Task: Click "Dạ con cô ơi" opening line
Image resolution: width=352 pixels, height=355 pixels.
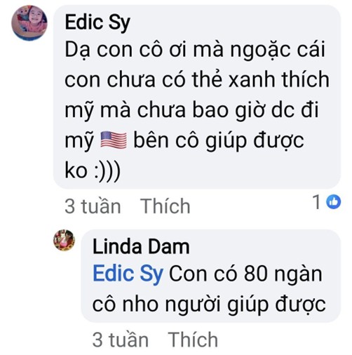Action: pos(126,50)
